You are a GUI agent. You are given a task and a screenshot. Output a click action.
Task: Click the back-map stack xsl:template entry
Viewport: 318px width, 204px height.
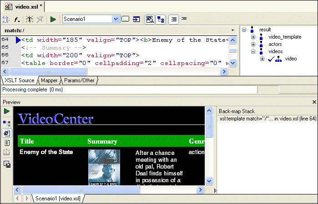tap(262, 119)
